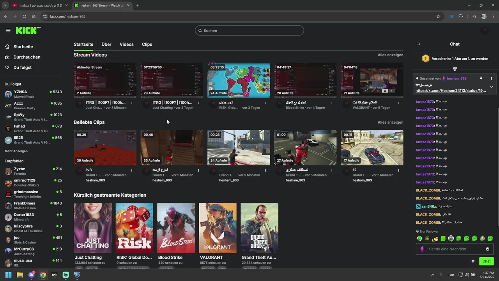The image size is (499, 281).
Task: Open the hesham_963 username in pinned message
Action: tap(457, 78)
